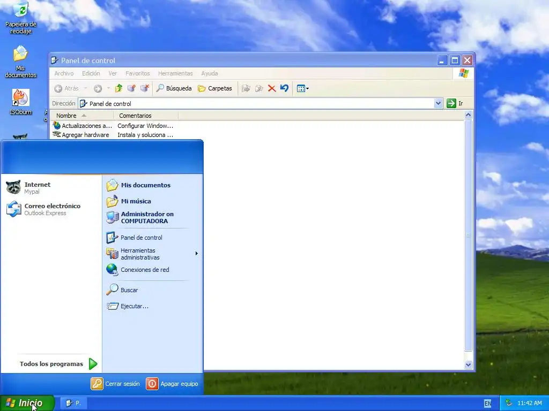The width and height of the screenshot is (549, 411).
Task: Expand the Dirección address bar dropdown
Action: coord(438,103)
